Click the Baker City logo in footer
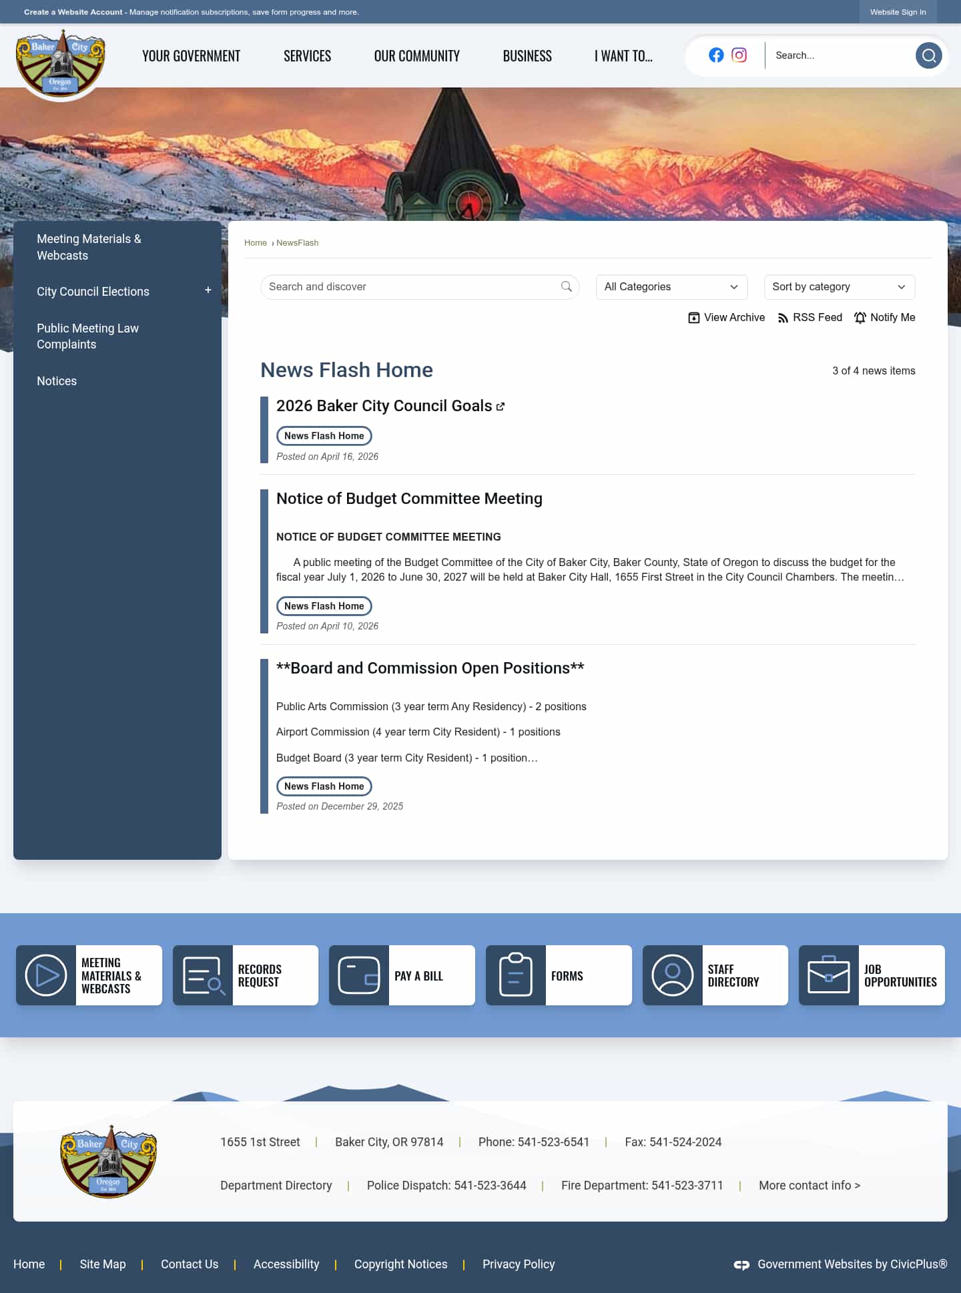961x1293 pixels. [108, 1161]
